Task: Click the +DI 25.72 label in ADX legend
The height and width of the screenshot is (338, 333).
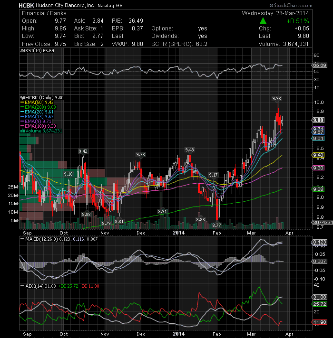Action: coord(68,286)
